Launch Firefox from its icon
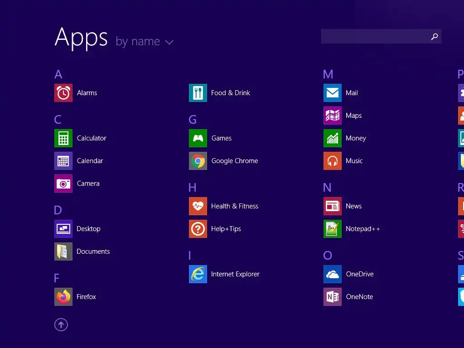 (63, 297)
